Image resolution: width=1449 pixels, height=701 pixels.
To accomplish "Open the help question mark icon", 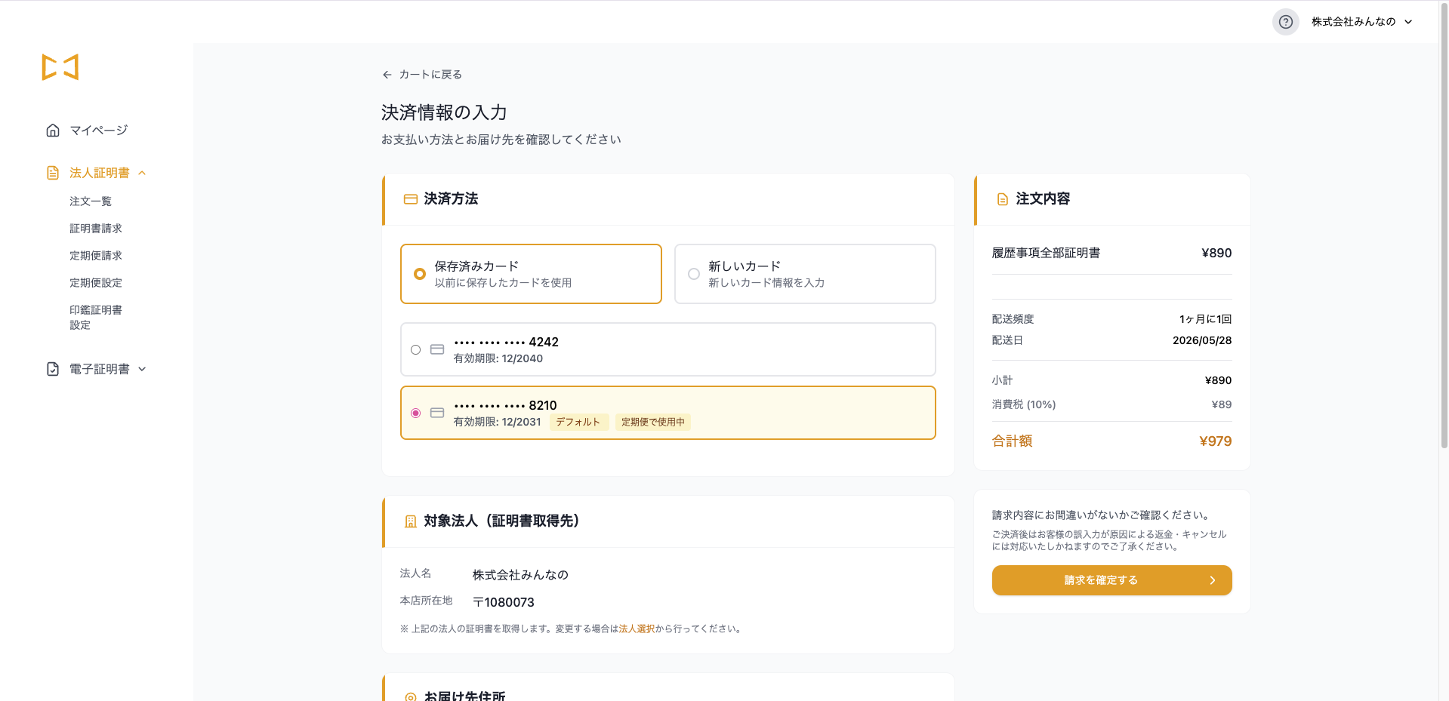I will (x=1285, y=22).
